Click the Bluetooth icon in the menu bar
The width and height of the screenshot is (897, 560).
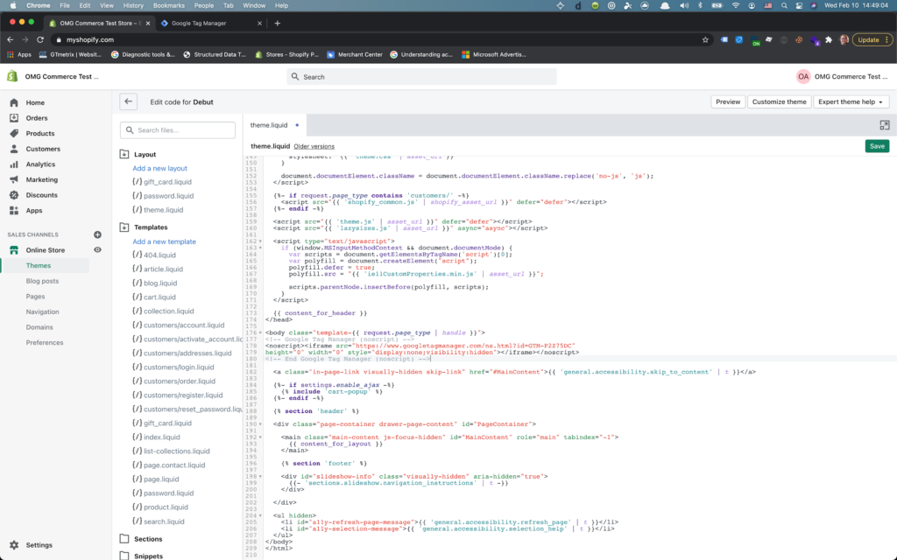pyautogui.click(x=700, y=6)
